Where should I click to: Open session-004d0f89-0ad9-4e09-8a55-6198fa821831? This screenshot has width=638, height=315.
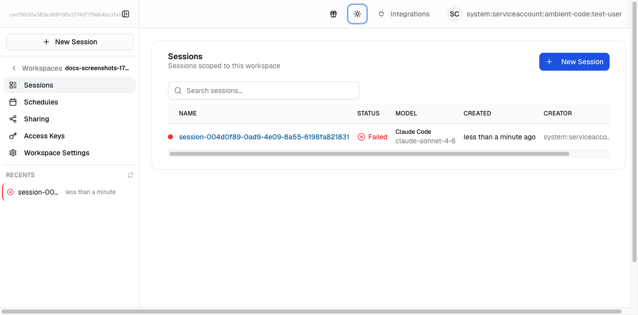(264, 136)
